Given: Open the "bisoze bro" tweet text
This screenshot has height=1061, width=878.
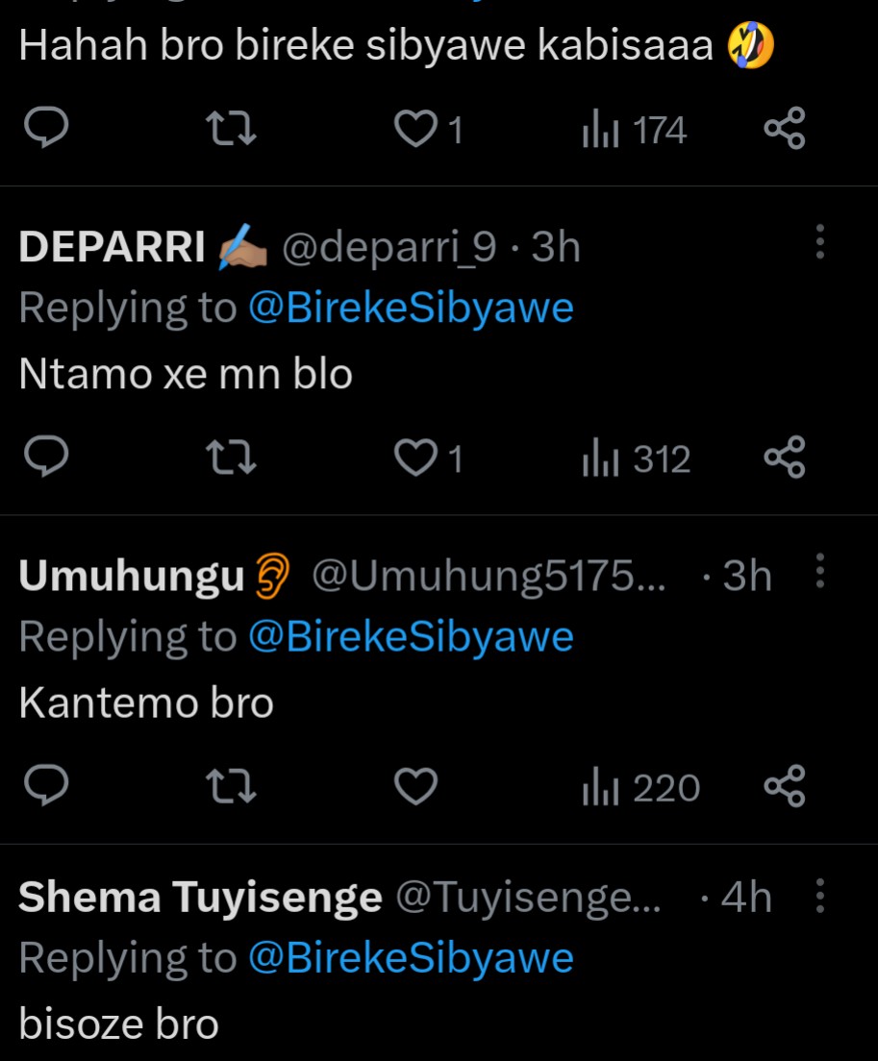Looking at the screenshot, I should [x=118, y=1024].
